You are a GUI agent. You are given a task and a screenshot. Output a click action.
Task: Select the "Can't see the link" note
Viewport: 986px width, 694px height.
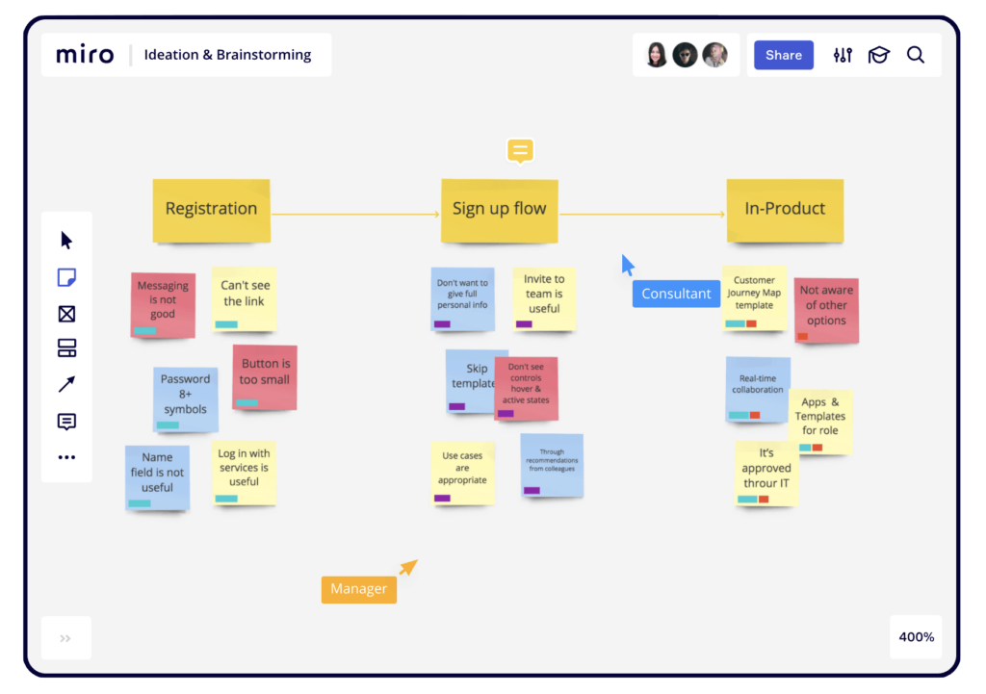[x=244, y=298]
